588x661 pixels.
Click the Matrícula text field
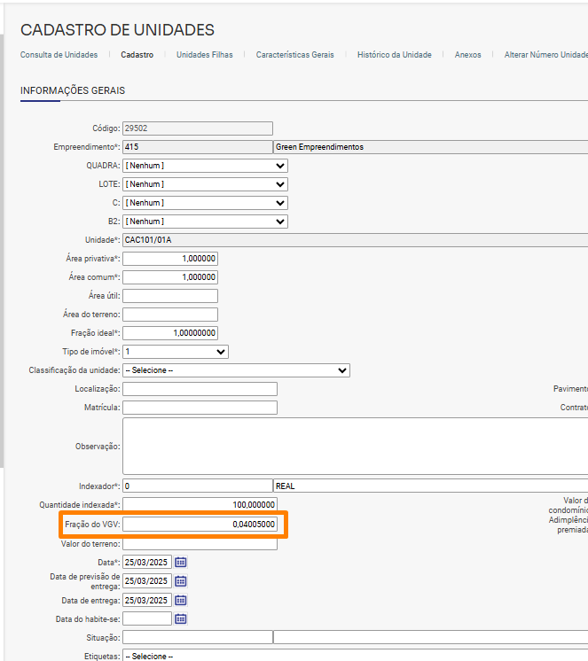tap(200, 408)
